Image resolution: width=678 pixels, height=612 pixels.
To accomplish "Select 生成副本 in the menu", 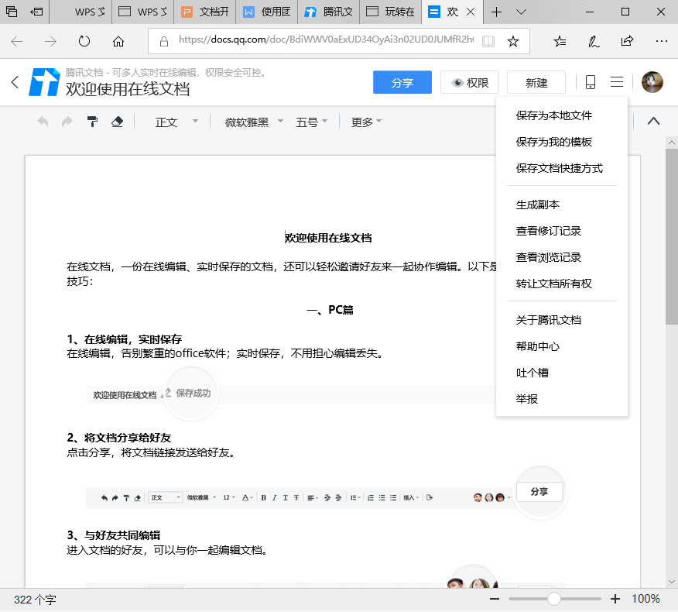I will 537,205.
